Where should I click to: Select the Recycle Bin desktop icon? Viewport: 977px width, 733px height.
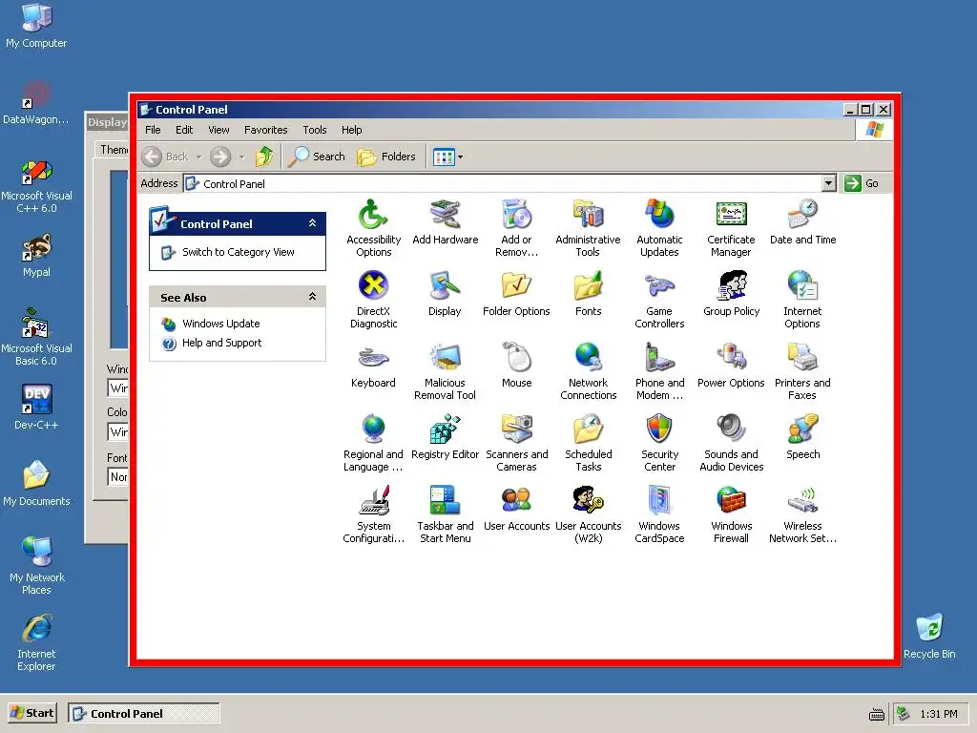[929, 636]
